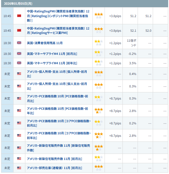Open 英国・消費者信用残高 11月 event link
Viewport: 169px width, 174px height.
click(45, 43)
